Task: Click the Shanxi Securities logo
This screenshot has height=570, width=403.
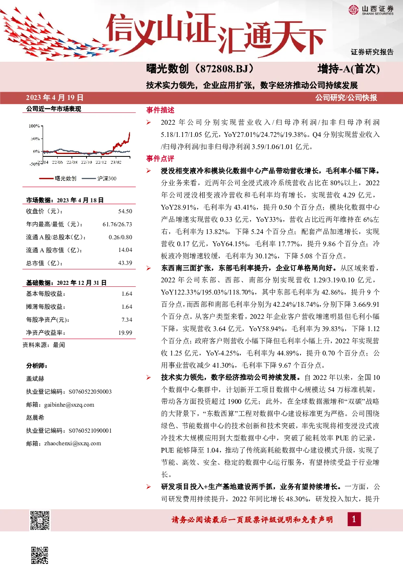Action: click(371, 10)
